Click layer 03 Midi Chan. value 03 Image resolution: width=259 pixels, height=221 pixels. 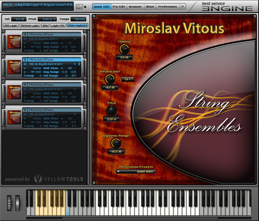click(70, 94)
